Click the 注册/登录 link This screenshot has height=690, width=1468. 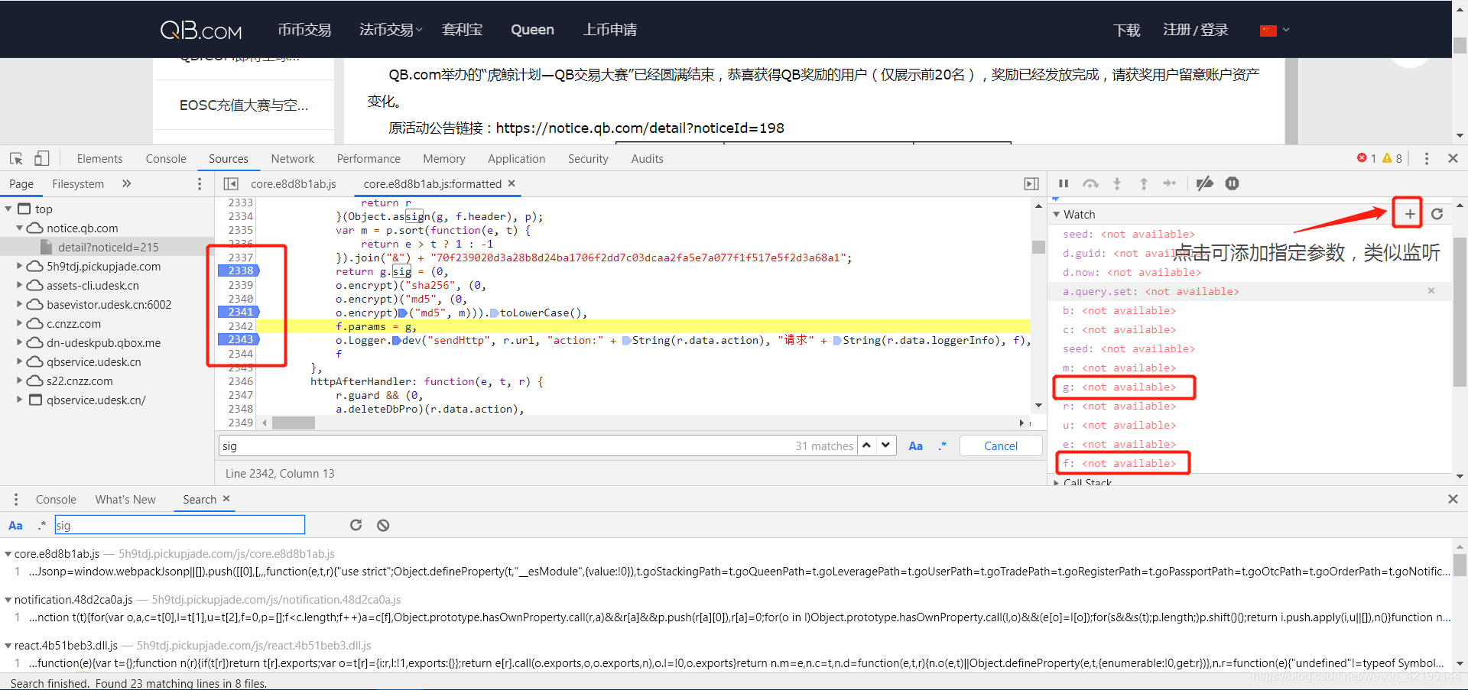tap(1195, 30)
